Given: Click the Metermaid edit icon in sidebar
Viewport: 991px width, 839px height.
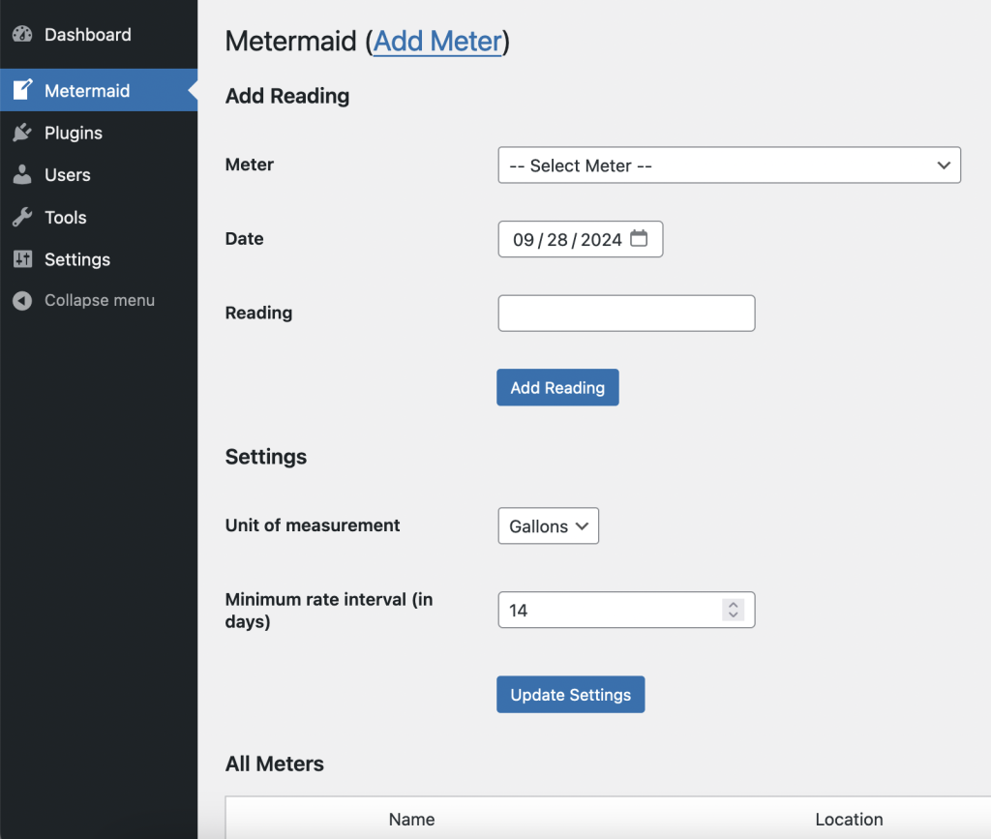Looking at the screenshot, I should point(23,90).
